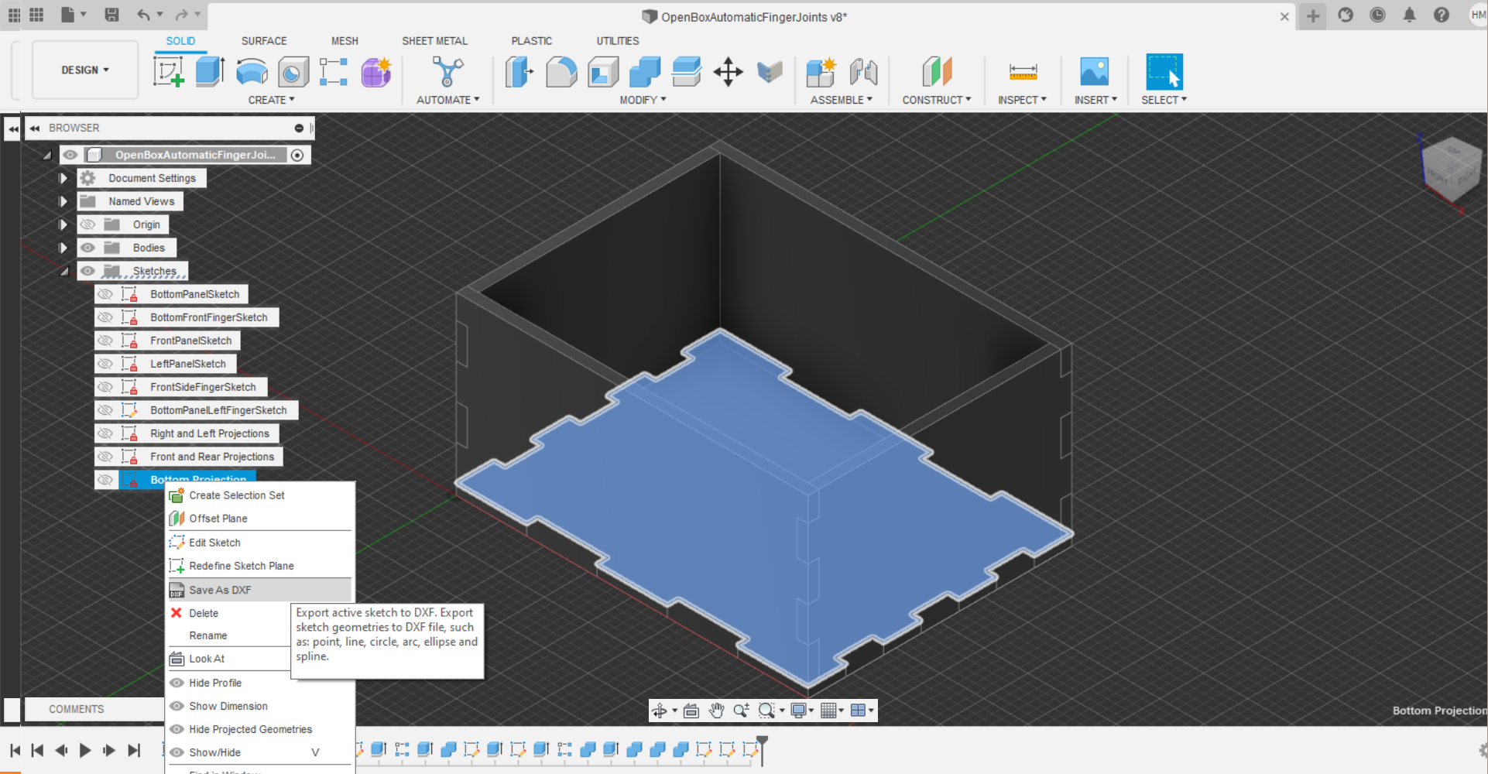The height and width of the screenshot is (774, 1488).
Task: Select the Create Form tool
Action: [376, 72]
